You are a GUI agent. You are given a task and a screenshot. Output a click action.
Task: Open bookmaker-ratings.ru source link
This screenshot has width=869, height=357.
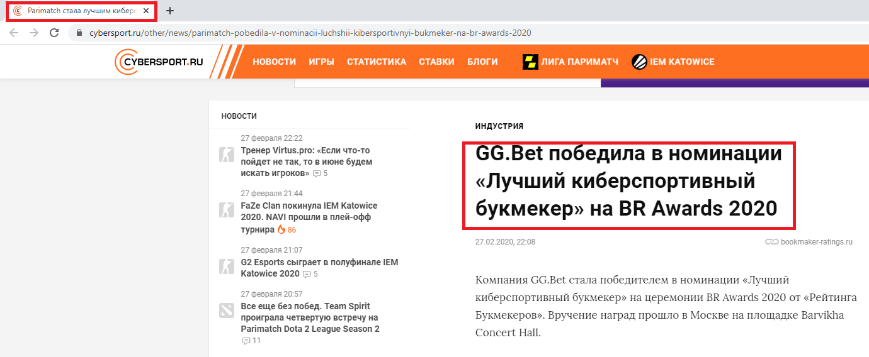[x=816, y=241]
